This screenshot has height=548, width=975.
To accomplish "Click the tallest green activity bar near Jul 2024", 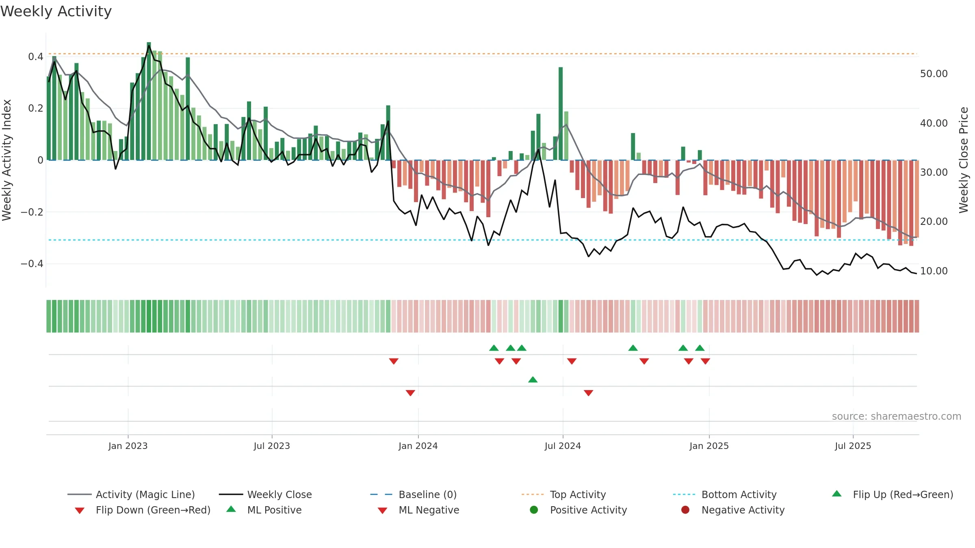I will point(561,114).
